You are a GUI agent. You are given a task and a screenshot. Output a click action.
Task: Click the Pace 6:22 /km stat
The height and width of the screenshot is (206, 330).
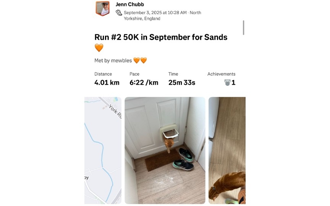coord(144,82)
